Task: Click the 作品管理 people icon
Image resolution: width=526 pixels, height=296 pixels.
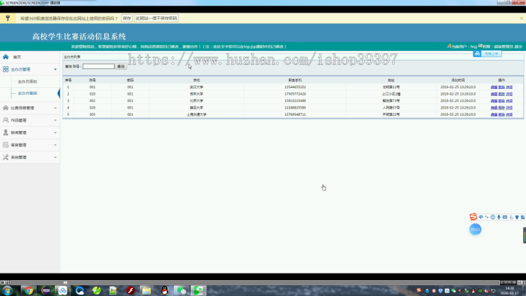Action: pos(6,120)
